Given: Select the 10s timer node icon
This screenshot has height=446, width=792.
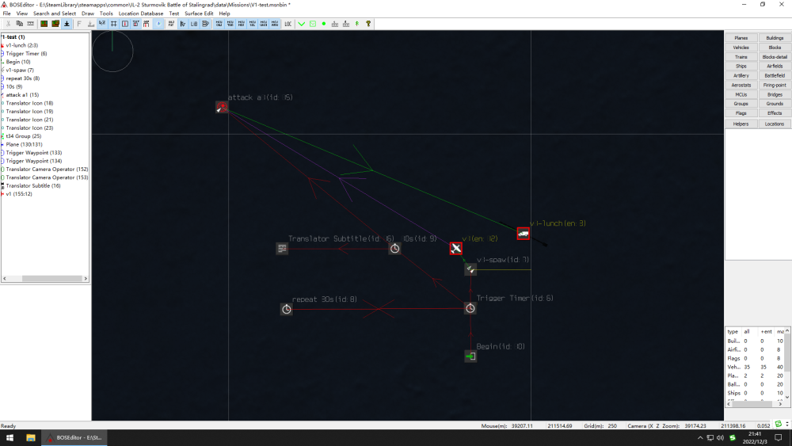Looking at the screenshot, I should pos(394,248).
